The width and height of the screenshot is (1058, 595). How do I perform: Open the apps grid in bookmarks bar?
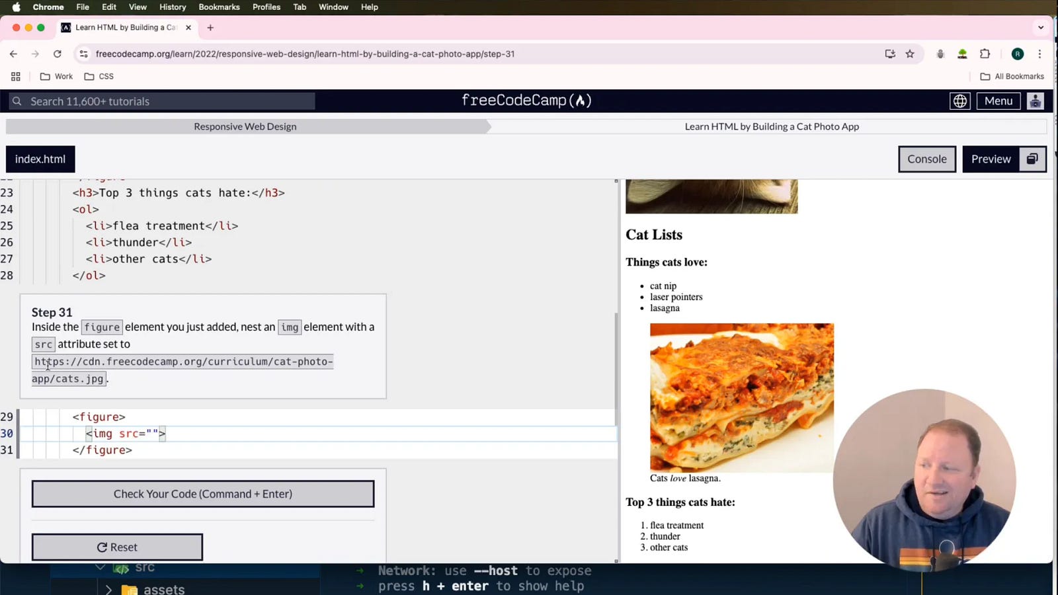click(16, 77)
